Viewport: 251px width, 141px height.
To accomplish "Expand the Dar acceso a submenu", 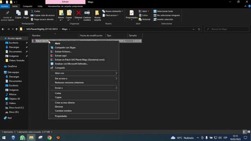I will (84, 78).
